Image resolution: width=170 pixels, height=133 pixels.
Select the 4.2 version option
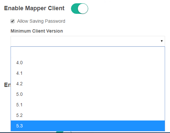[88, 84]
